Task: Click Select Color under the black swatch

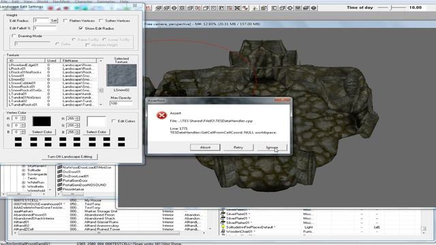Action: (42, 132)
